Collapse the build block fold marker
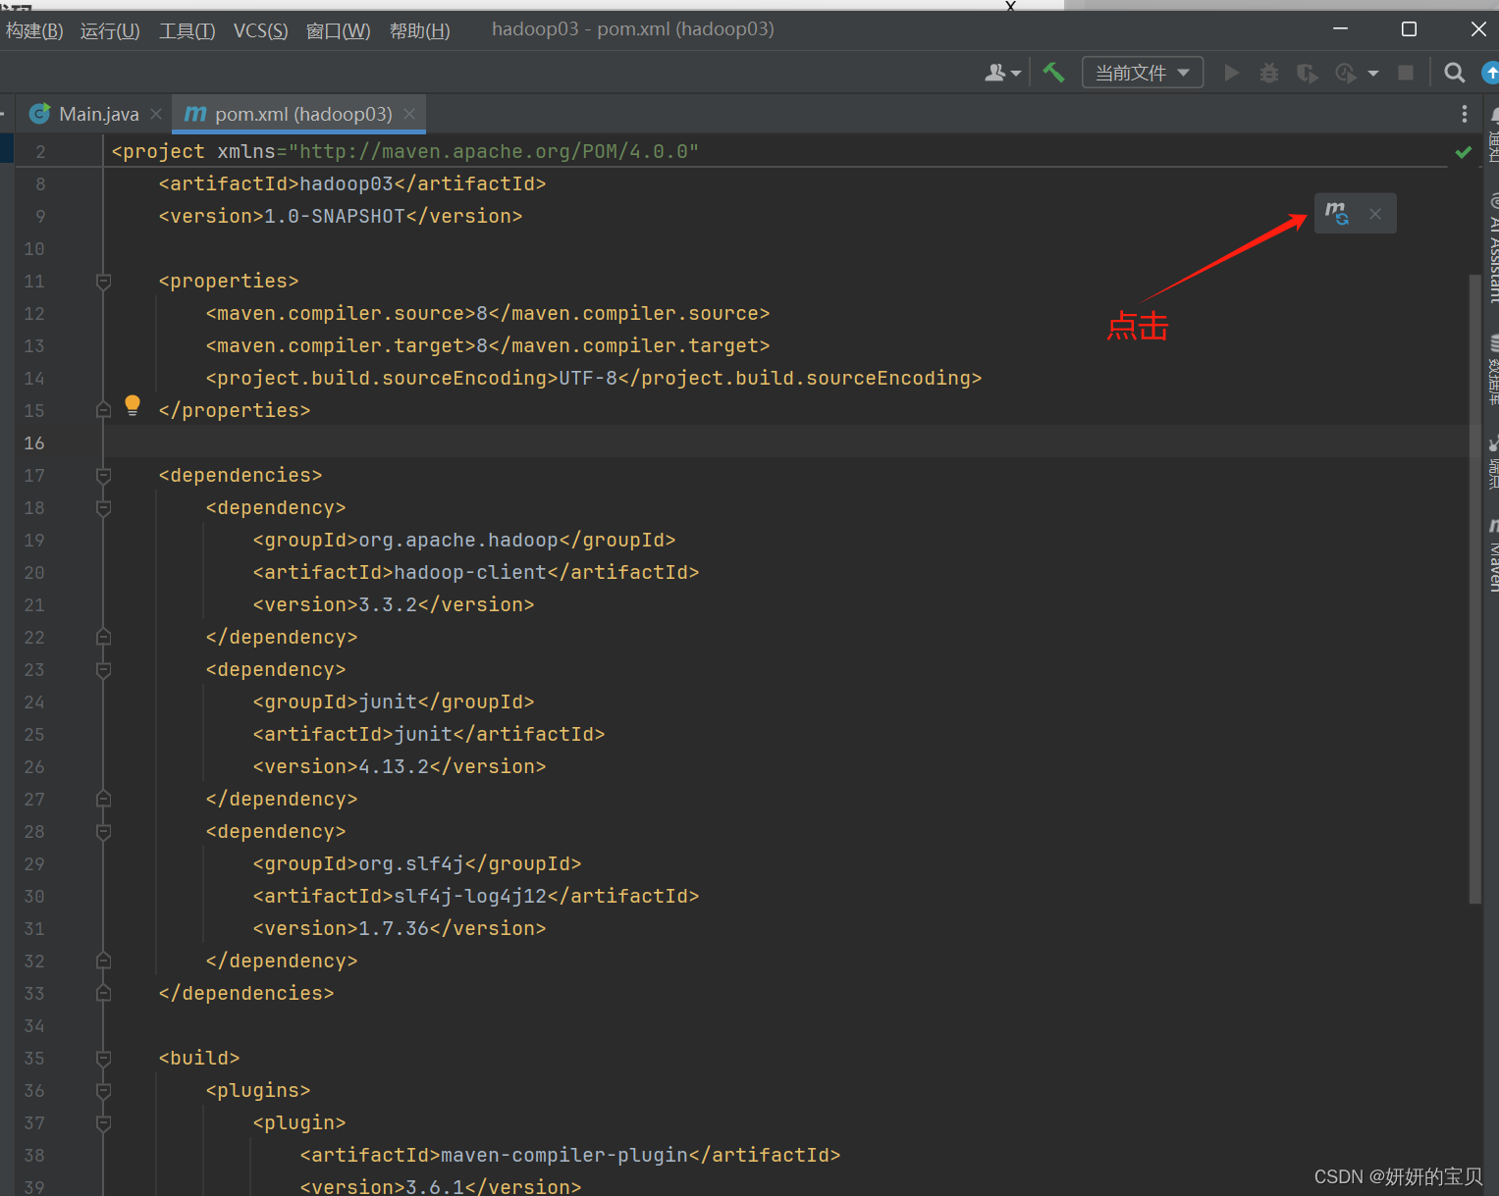Viewport: 1499px width, 1196px height. click(x=103, y=1059)
